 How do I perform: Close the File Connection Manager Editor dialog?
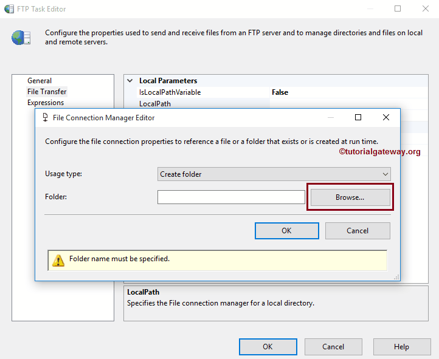coord(385,117)
